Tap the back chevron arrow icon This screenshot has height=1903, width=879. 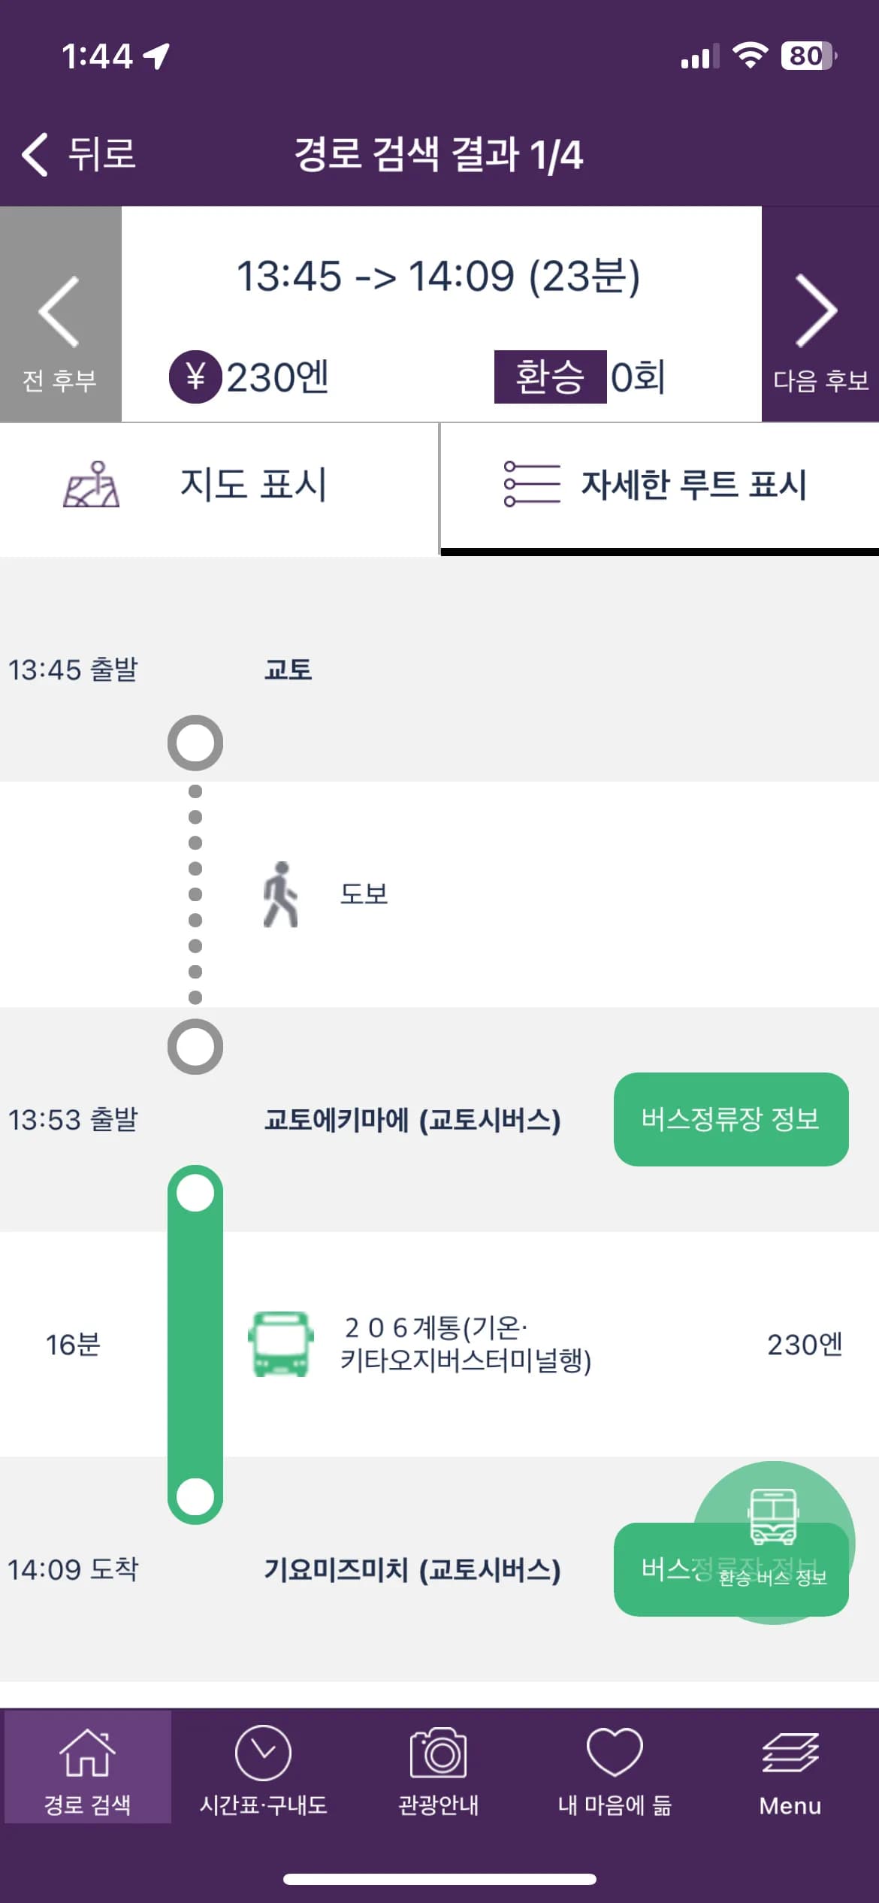(33, 154)
